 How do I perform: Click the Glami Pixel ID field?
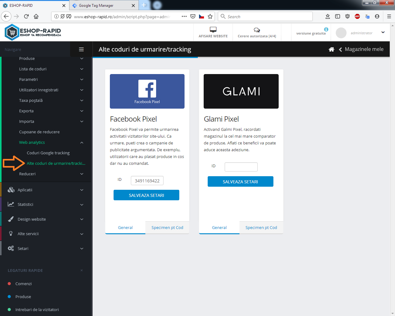tap(241, 167)
